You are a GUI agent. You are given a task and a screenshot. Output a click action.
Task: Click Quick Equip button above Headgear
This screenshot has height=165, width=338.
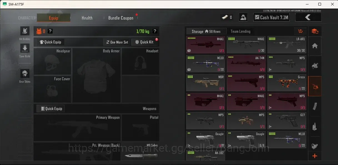[51, 42]
